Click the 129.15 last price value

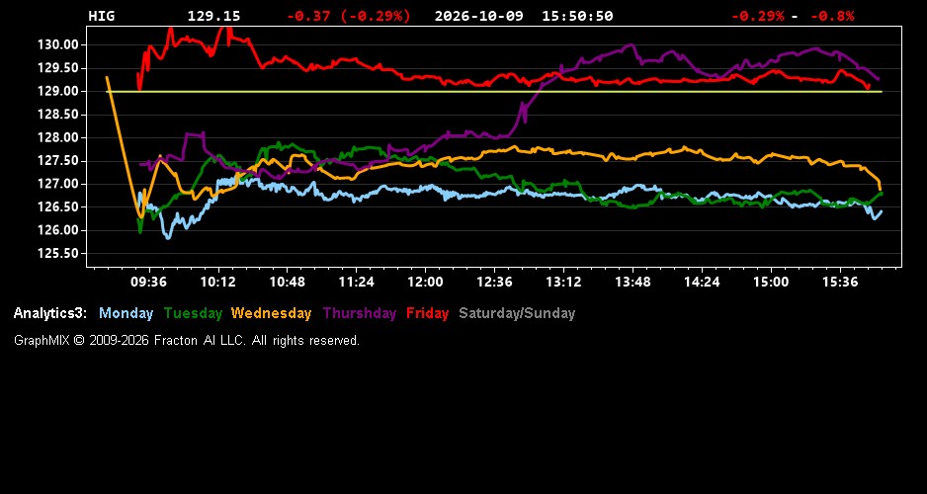(214, 16)
